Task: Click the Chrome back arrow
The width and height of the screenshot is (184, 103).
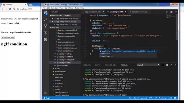Action: click(3, 9)
